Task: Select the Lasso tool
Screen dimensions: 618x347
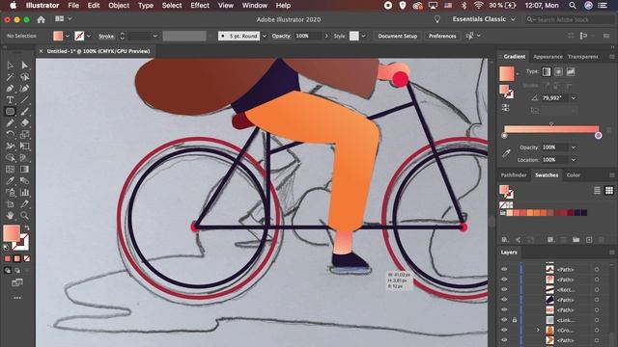Action: coord(24,77)
